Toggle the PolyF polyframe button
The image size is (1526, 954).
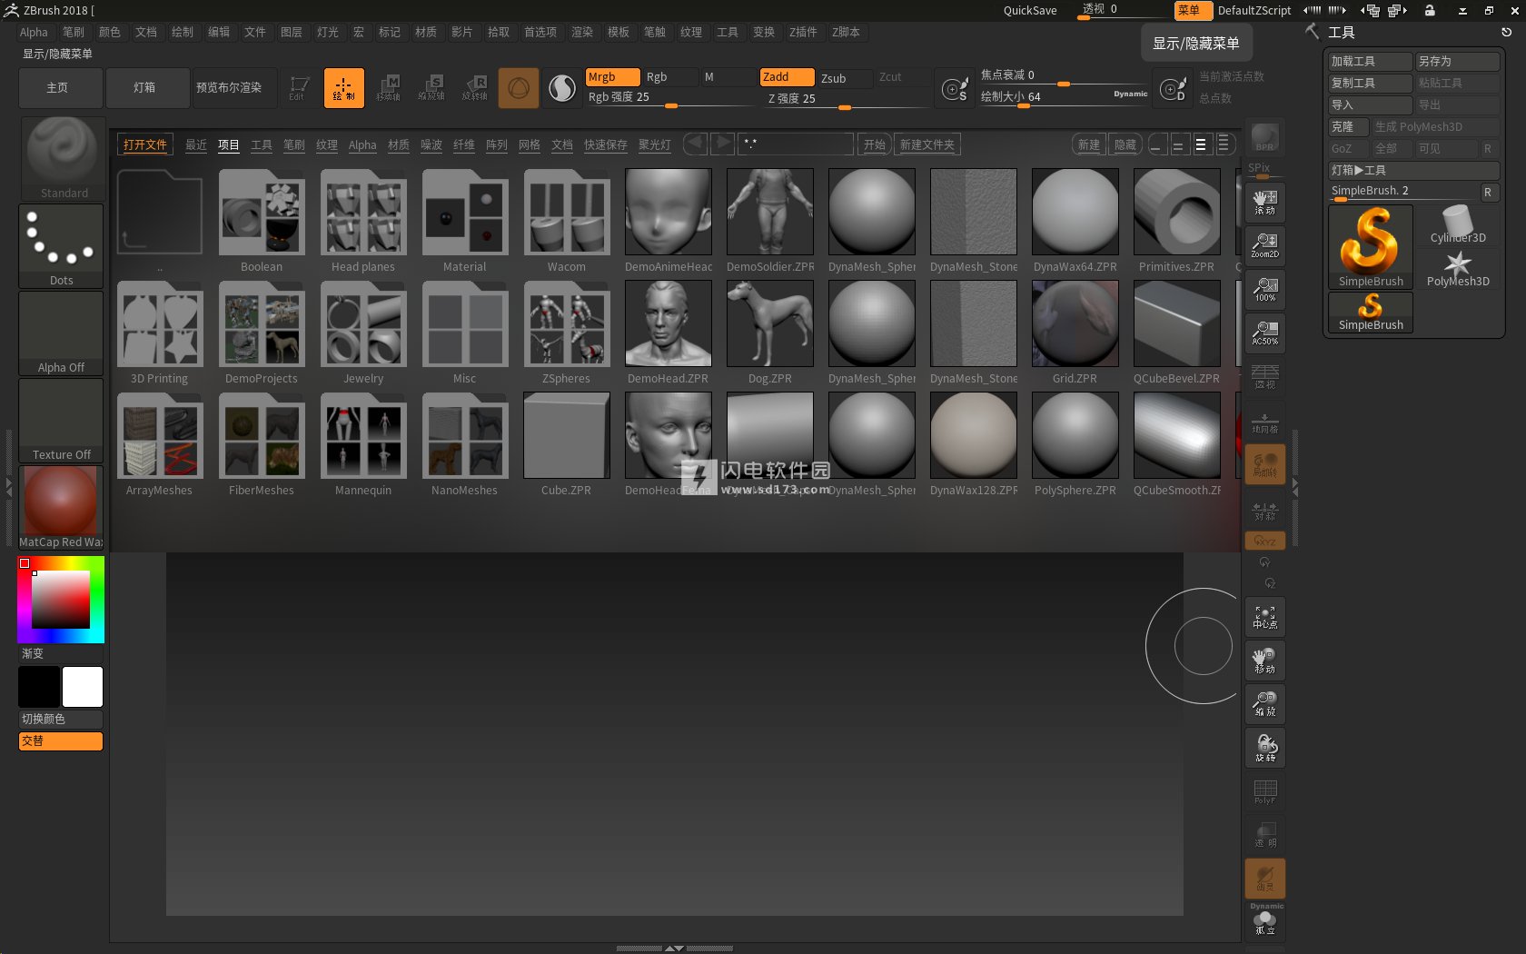tap(1264, 791)
